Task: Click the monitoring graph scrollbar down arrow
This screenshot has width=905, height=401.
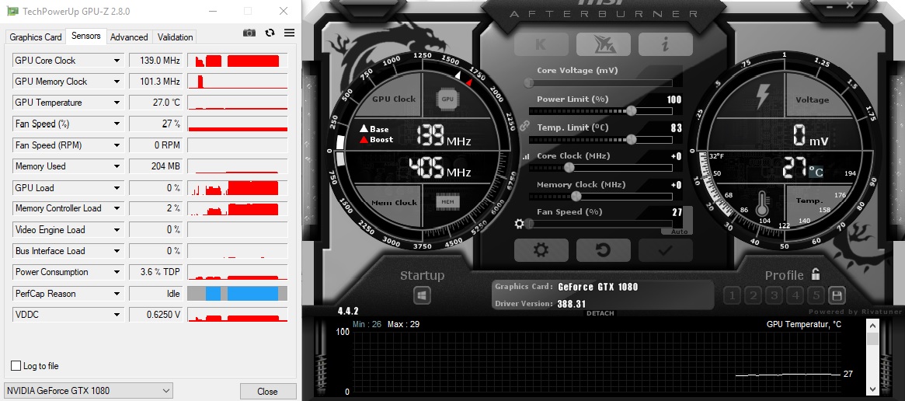Action: [x=872, y=389]
